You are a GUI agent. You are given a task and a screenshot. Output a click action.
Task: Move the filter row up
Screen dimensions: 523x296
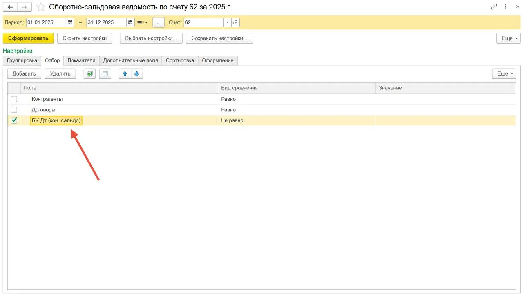(125, 74)
